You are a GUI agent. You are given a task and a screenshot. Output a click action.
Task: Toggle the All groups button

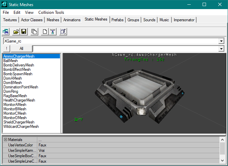click(21, 49)
